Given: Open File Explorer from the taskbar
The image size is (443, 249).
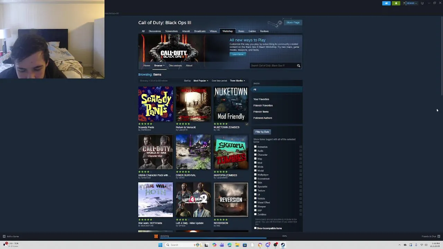Looking at the screenshot, I should [x=237, y=245].
